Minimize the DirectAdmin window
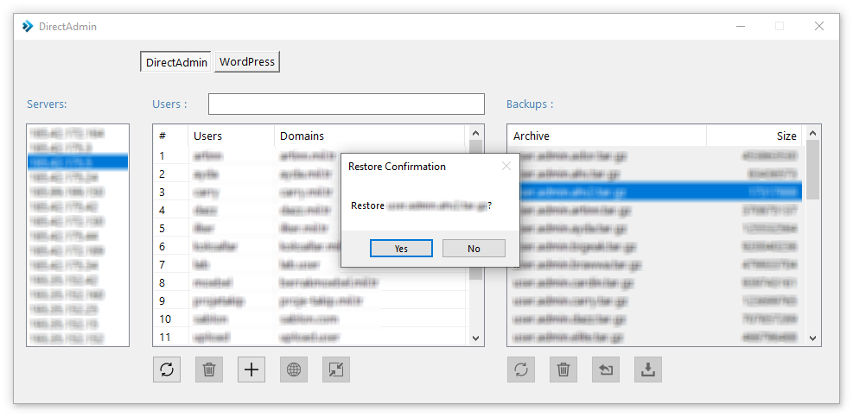Viewport: 853px width, 417px height. [741, 26]
